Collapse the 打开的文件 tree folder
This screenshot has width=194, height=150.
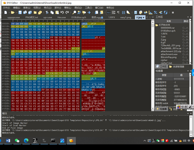click(x=157, y=25)
